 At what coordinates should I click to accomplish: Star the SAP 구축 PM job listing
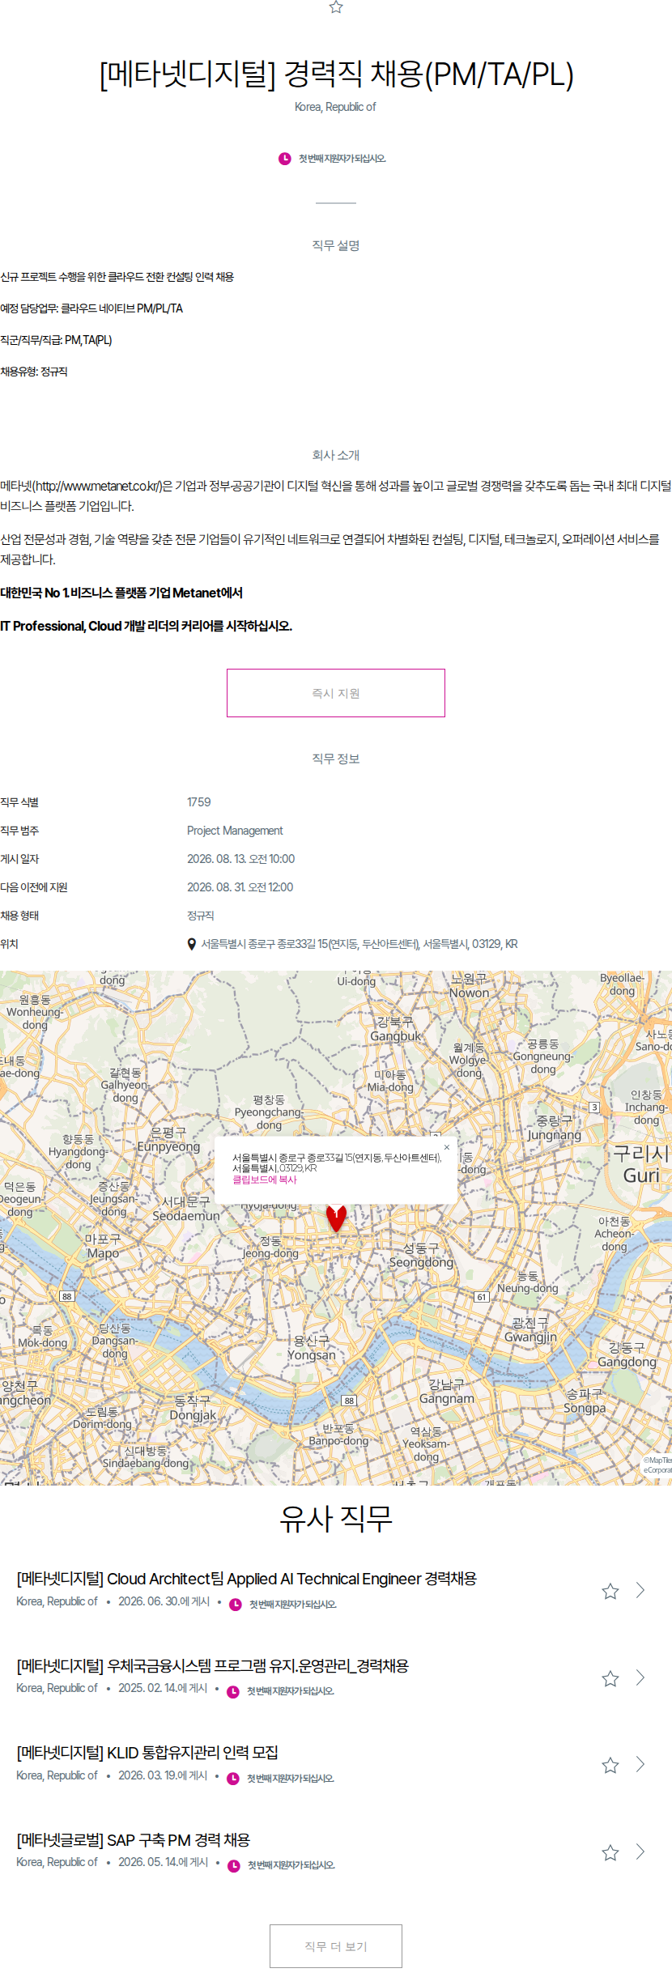(610, 1853)
